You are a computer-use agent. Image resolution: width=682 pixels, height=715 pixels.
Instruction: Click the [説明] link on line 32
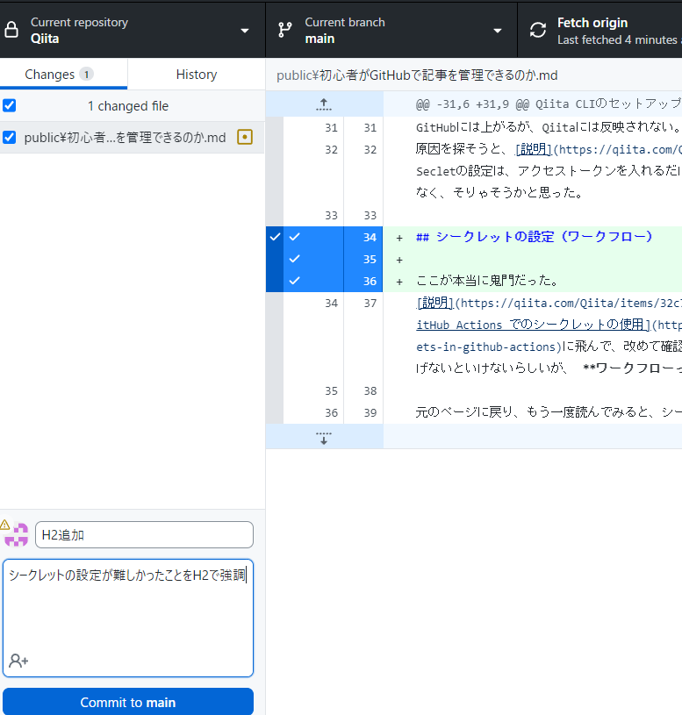pyautogui.click(x=534, y=149)
